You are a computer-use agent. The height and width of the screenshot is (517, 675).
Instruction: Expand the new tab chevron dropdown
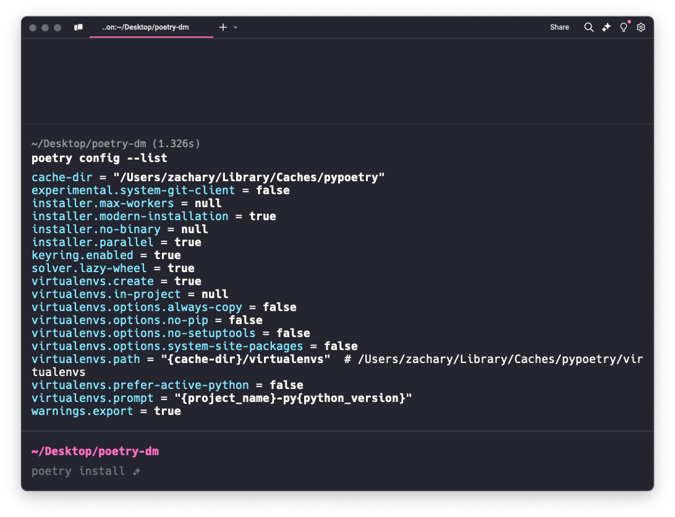[236, 27]
